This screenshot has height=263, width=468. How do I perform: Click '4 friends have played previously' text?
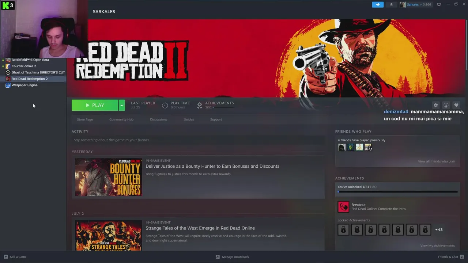(362, 140)
